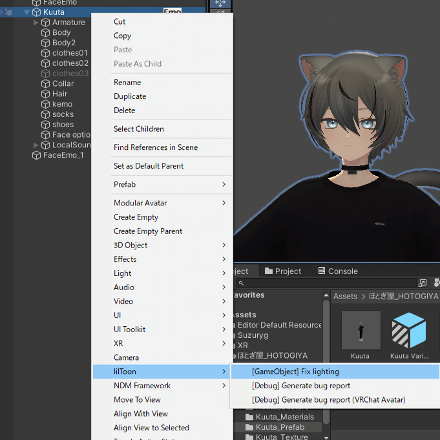This screenshot has width=440, height=440.
Task: Switch to the Project tab
Action: [x=283, y=271]
